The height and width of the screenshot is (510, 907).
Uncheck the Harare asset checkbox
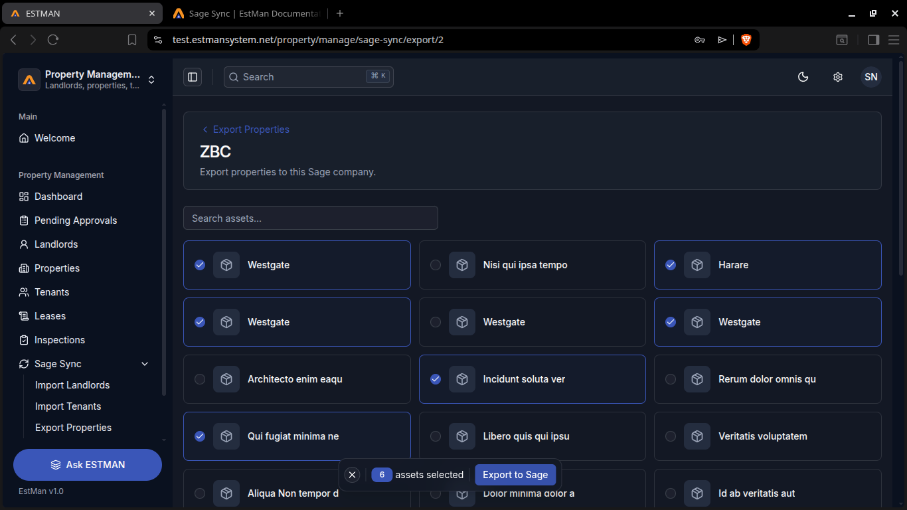671,265
